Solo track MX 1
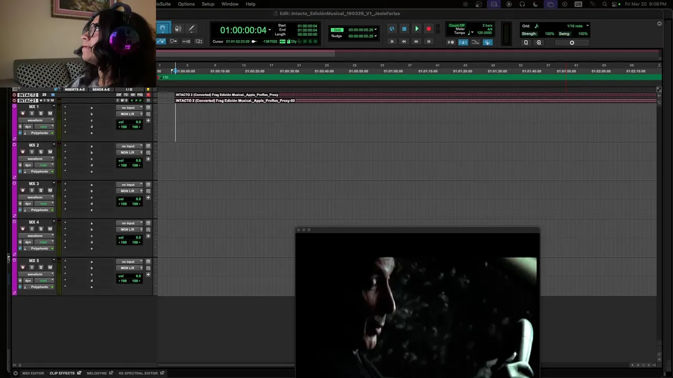 (40, 113)
